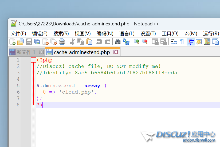The height and width of the screenshot is (147, 220).
Task: Open the 语言(L) menu
Action: [x=127, y=33]
